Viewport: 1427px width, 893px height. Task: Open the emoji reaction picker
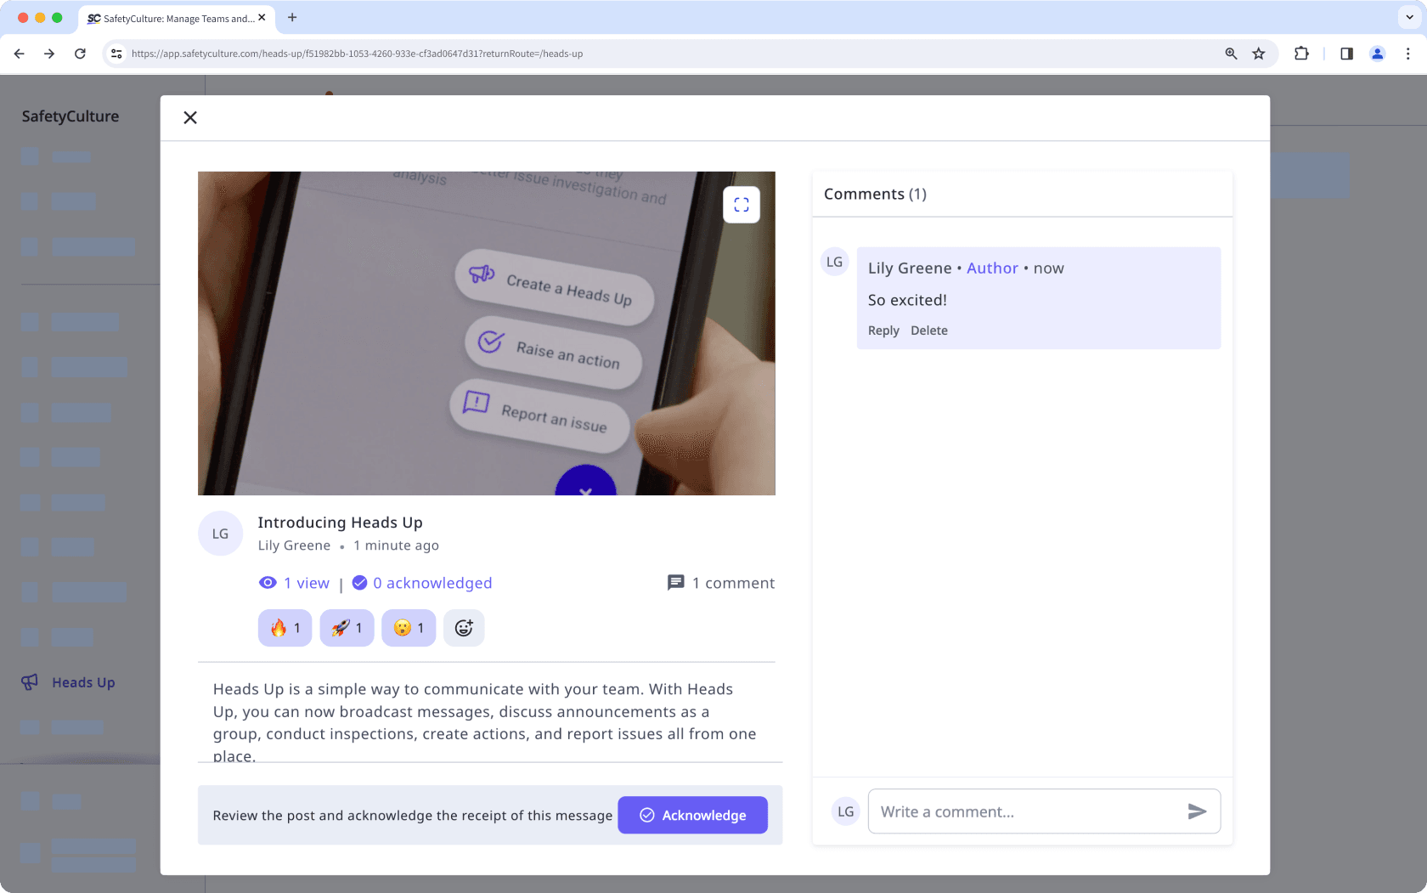click(x=464, y=628)
